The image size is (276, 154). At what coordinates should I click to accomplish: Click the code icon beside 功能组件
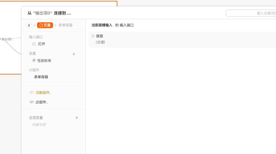click(x=32, y=92)
